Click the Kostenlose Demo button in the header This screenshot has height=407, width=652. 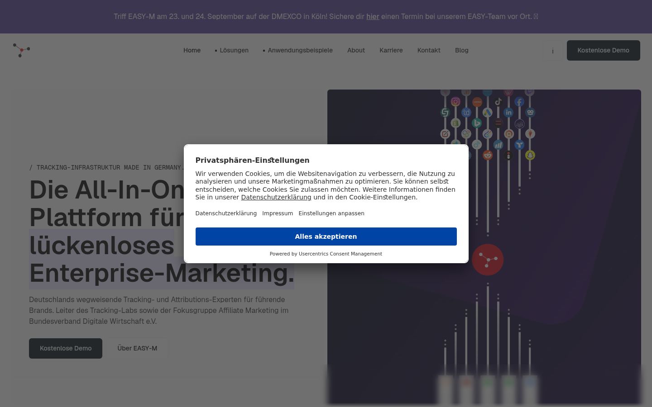(604, 50)
